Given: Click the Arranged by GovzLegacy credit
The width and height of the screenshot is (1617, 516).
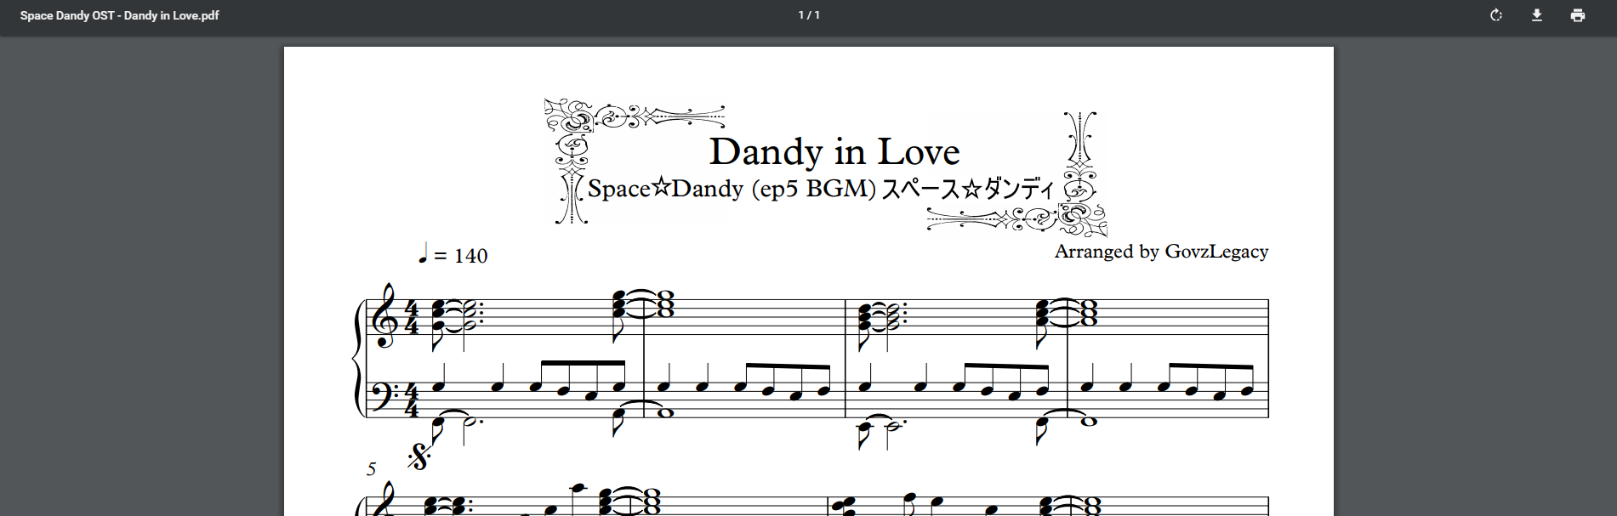Looking at the screenshot, I should click(1161, 252).
